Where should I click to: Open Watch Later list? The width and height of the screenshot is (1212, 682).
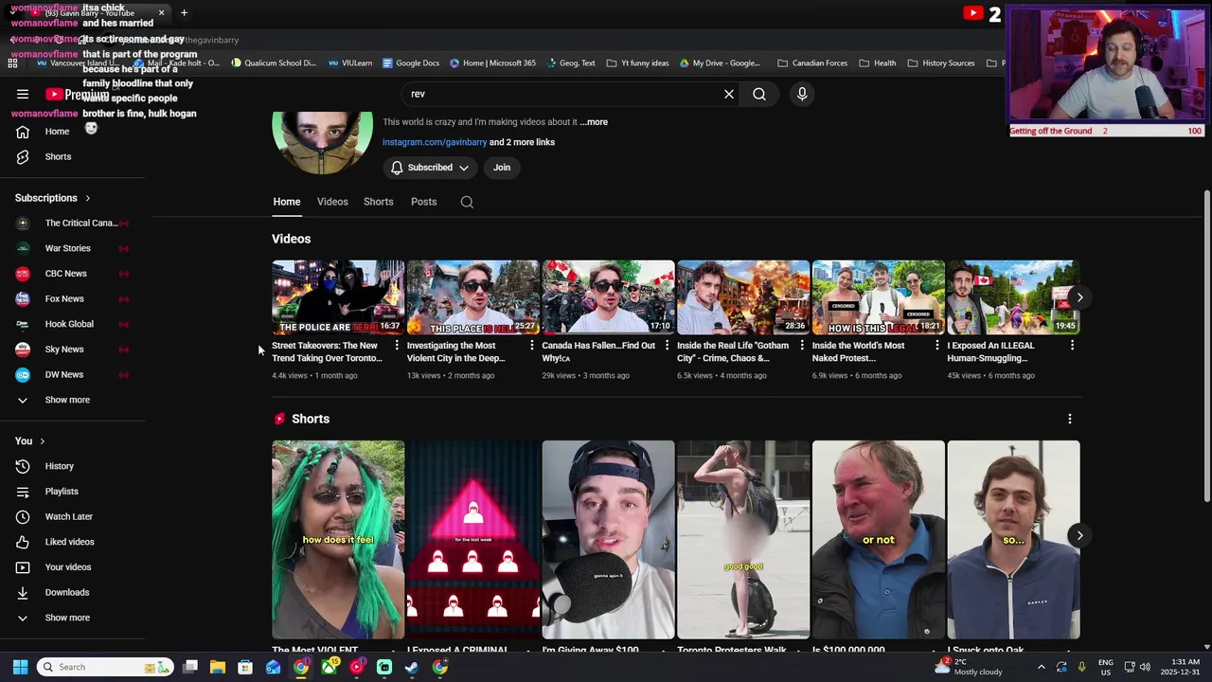(x=68, y=517)
